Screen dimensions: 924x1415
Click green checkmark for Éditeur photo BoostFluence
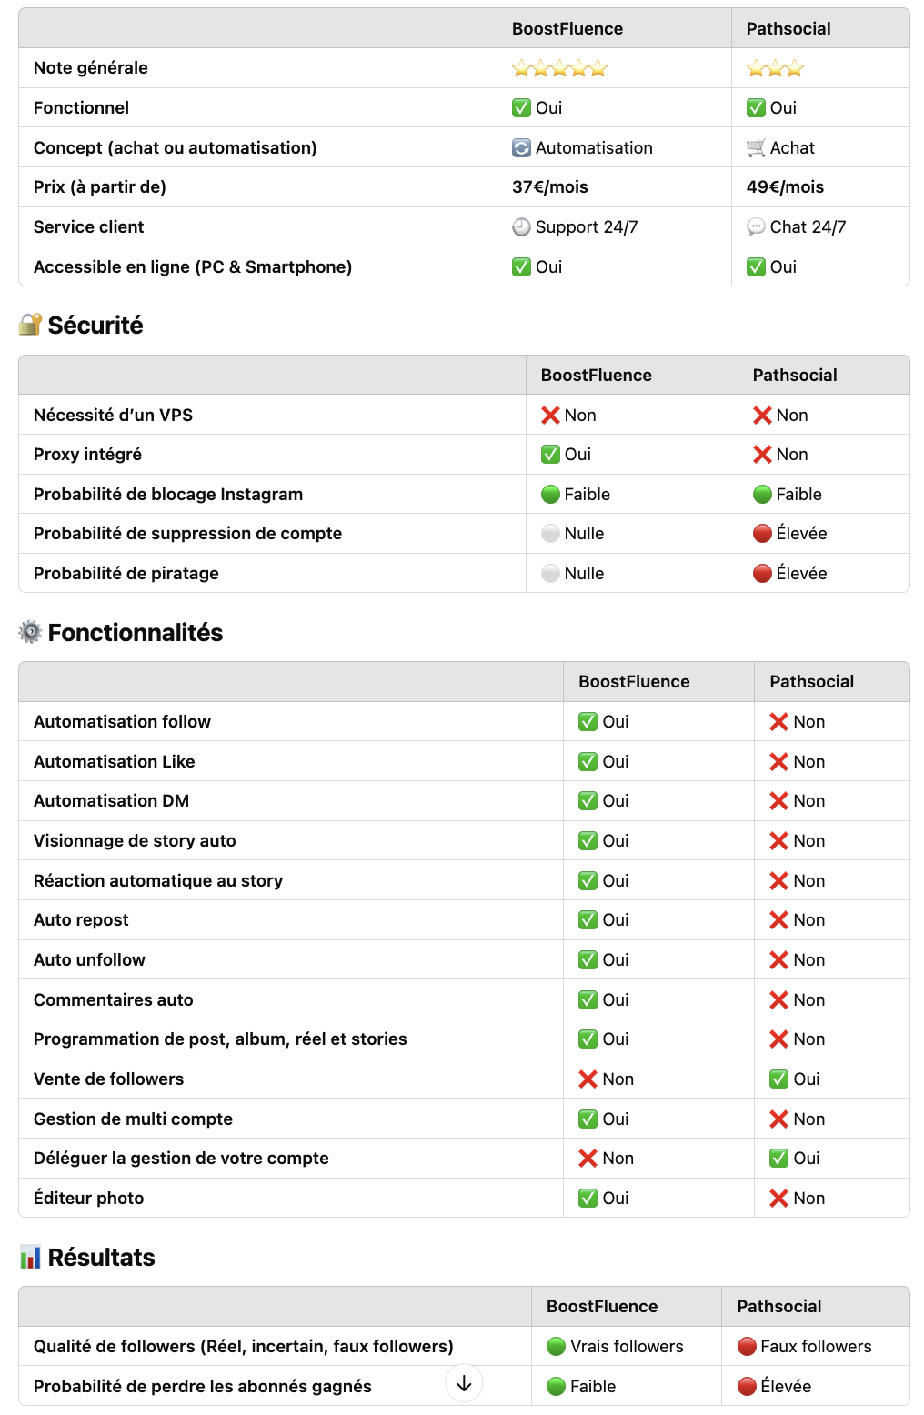588,1198
